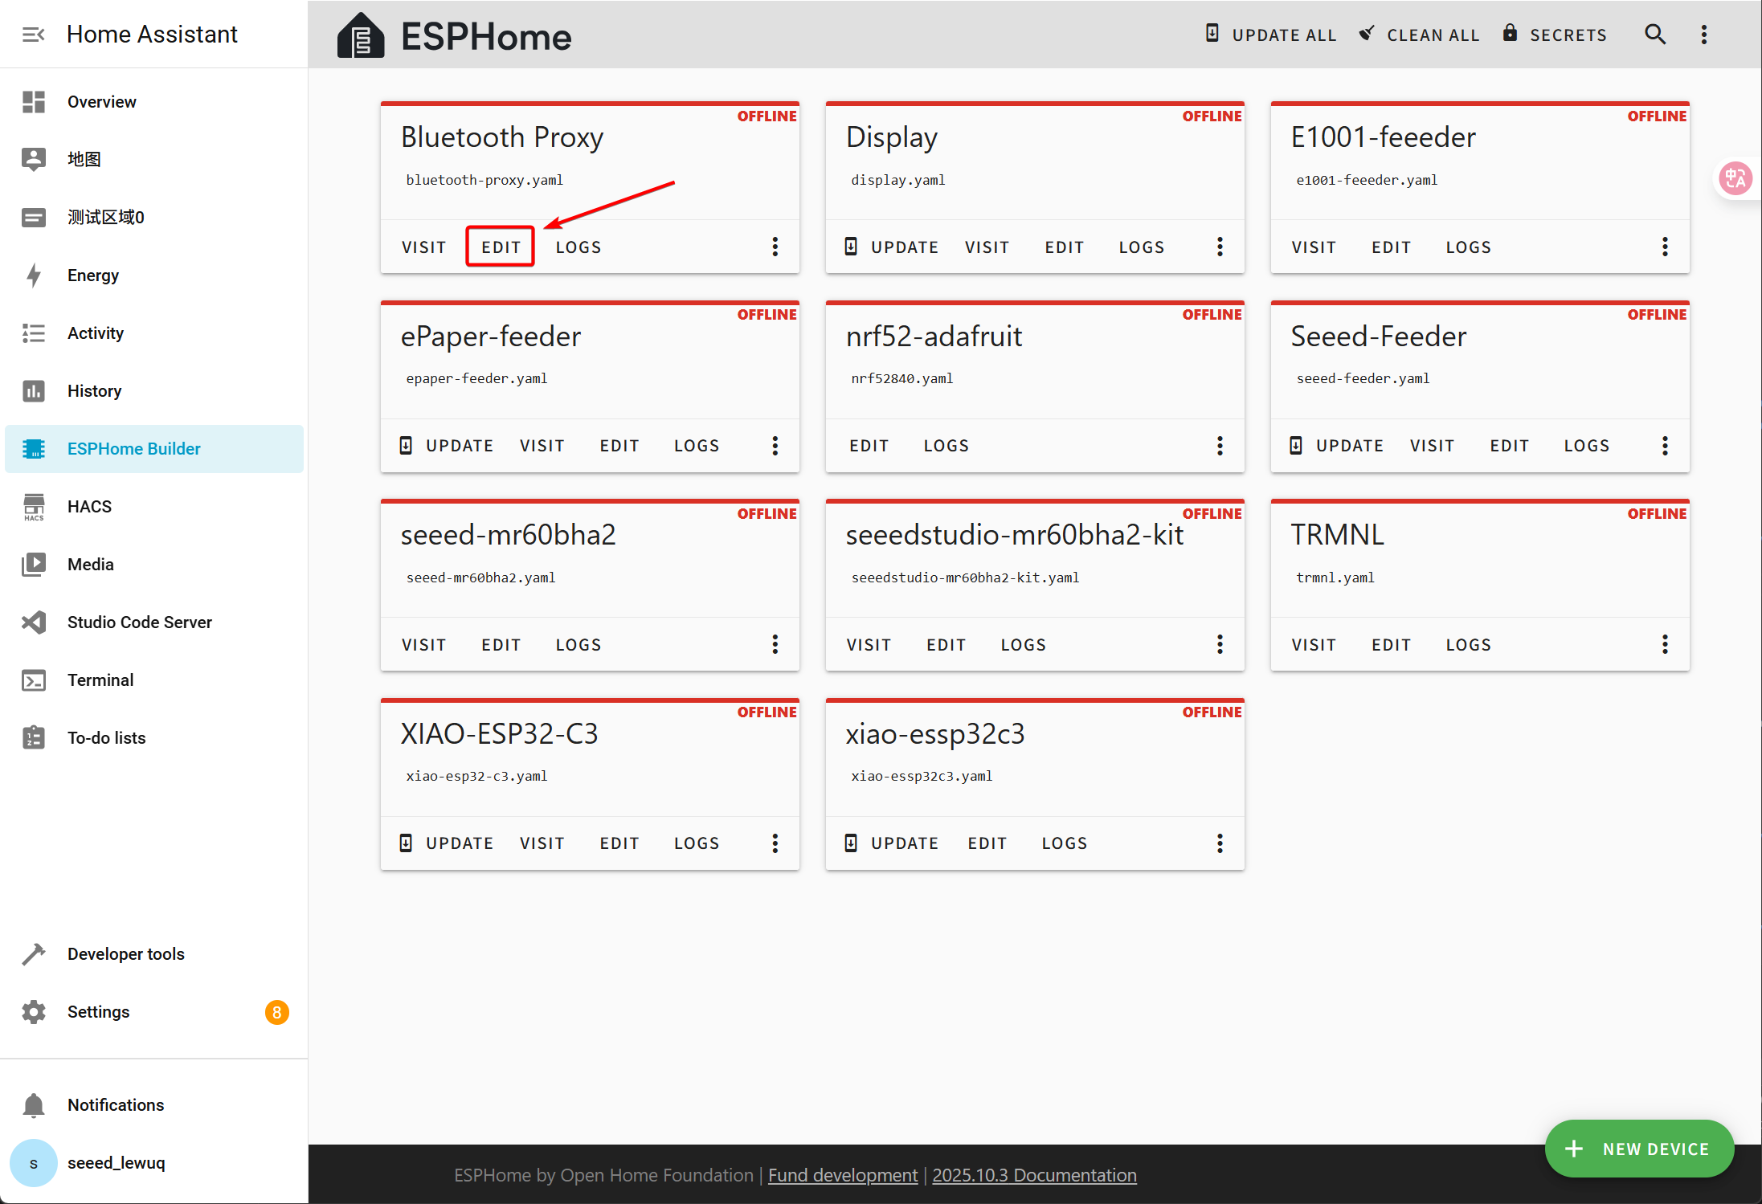Select Energy in the sidebar
The height and width of the screenshot is (1204, 1762).
click(92, 275)
